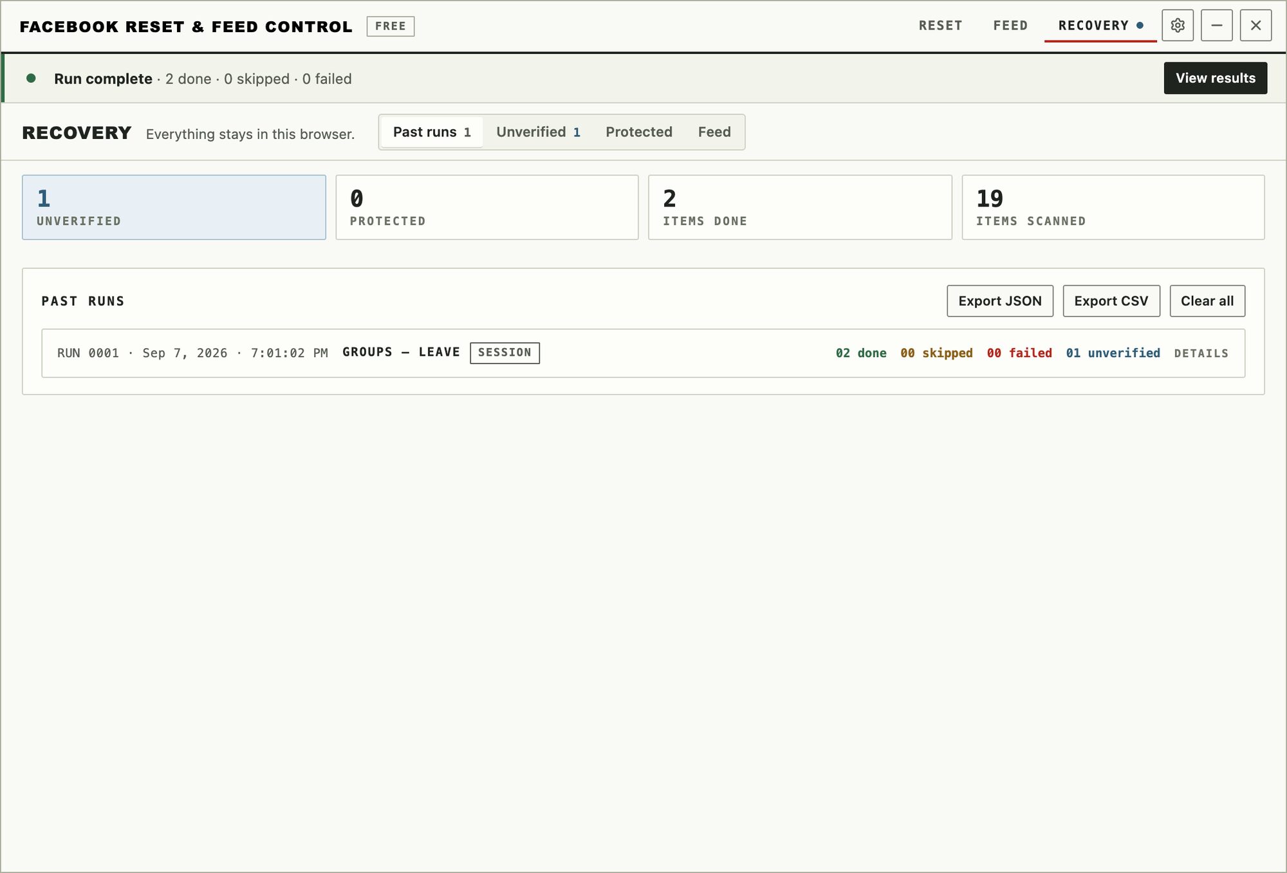Click the FREE plan badge
This screenshot has width=1287, height=873.
click(x=391, y=26)
